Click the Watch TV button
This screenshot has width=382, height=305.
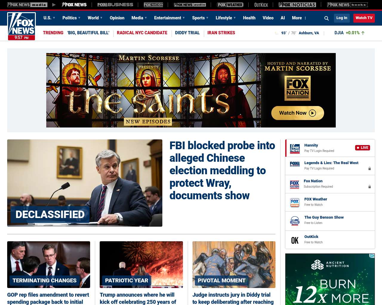tap(364, 18)
